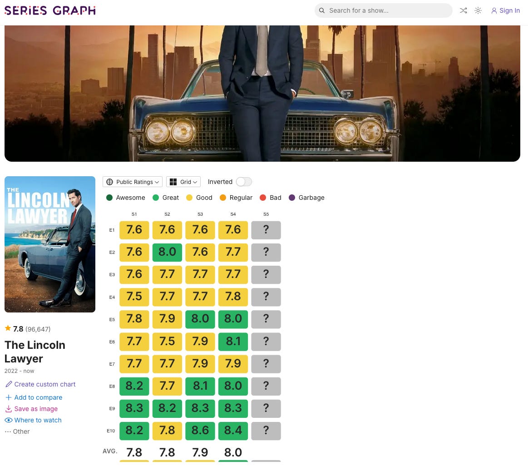Select S3 E5 rating cell 8.0

coord(200,319)
